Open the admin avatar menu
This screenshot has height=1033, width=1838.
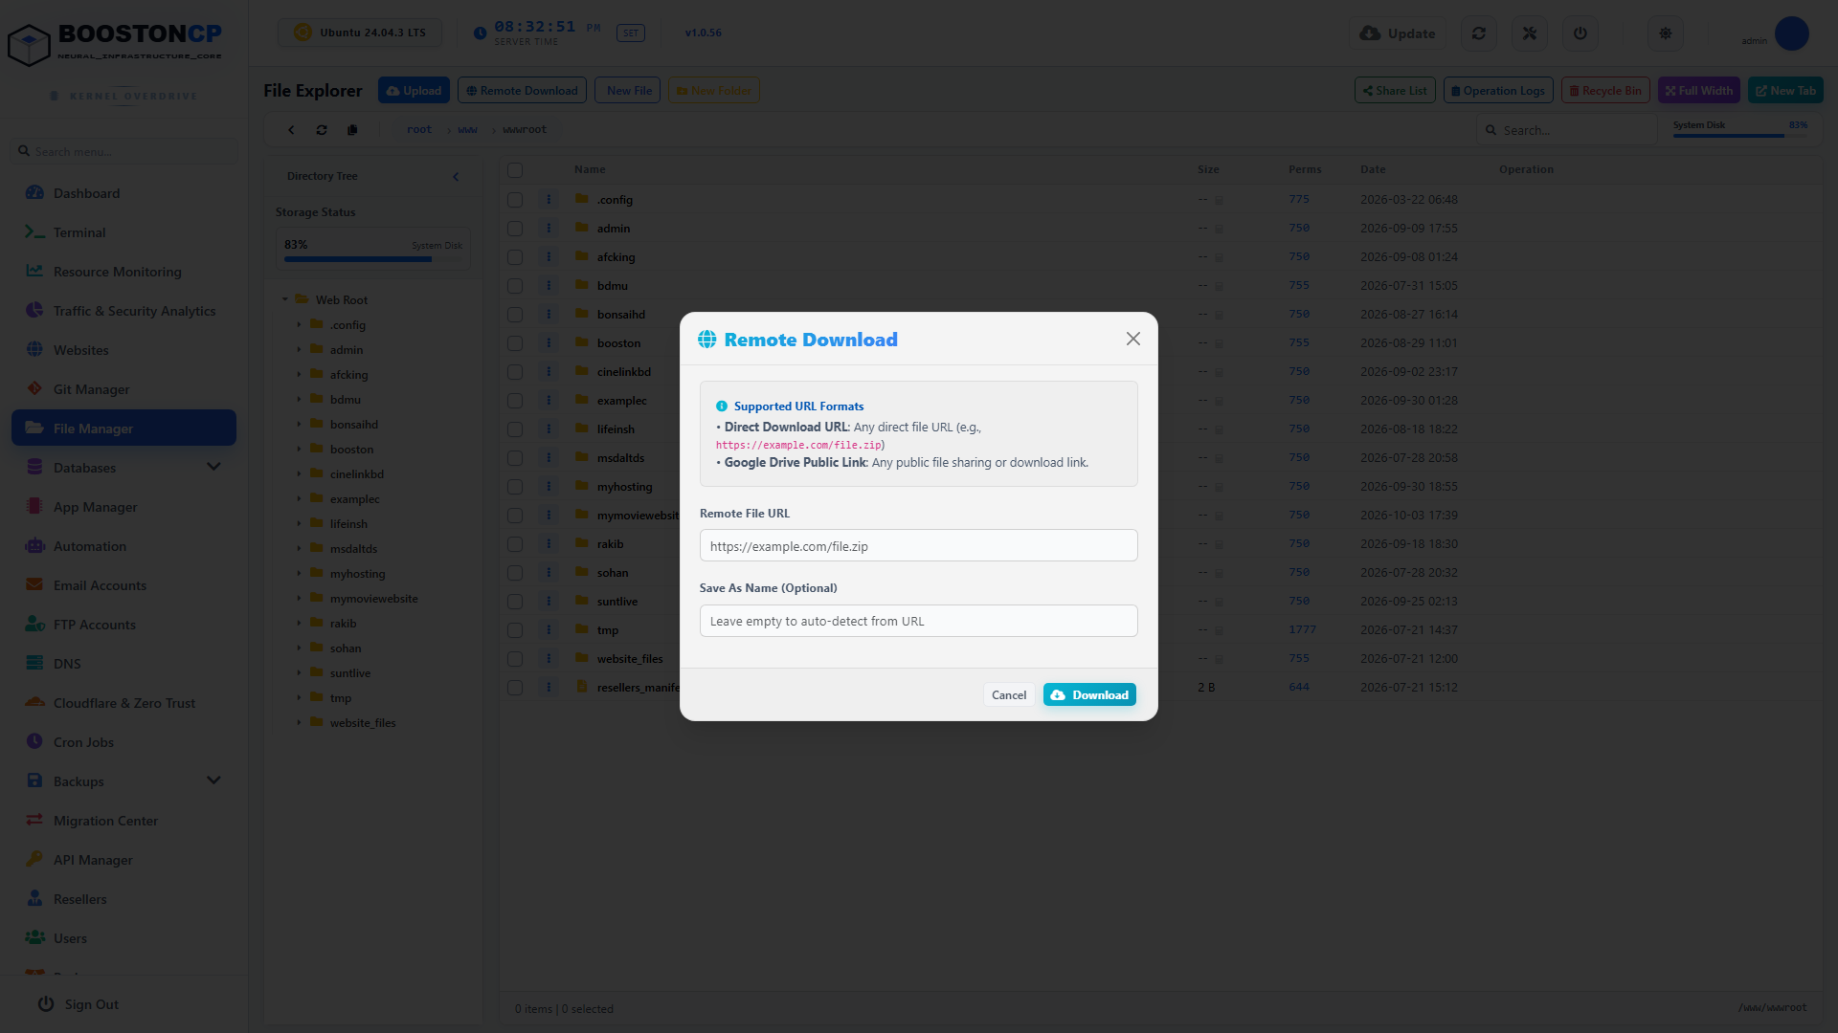(1791, 33)
